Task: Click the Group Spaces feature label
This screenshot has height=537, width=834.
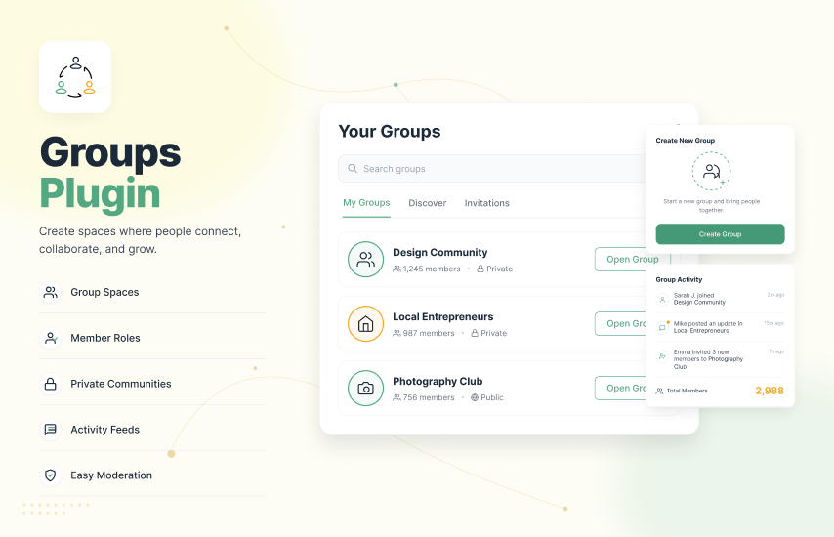Action: [x=104, y=292]
